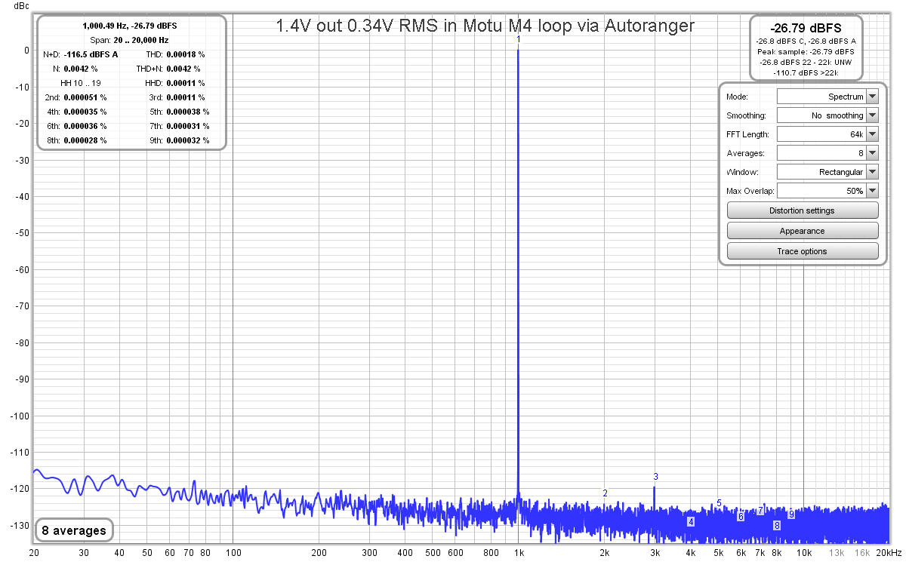Click the 8 averages indicator box
The height and width of the screenshot is (562, 906).
pyautogui.click(x=74, y=530)
